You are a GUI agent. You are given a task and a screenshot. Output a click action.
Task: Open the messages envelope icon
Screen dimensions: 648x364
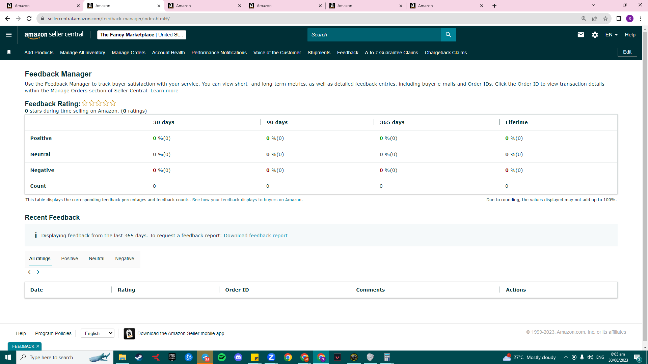click(x=580, y=35)
